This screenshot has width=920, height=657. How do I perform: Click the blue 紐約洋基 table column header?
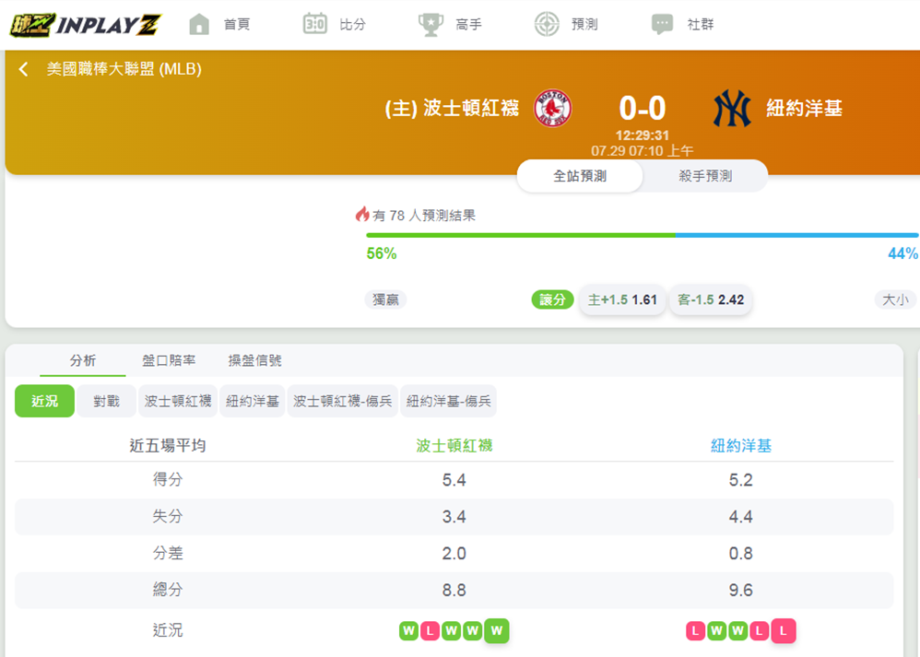pos(741,446)
